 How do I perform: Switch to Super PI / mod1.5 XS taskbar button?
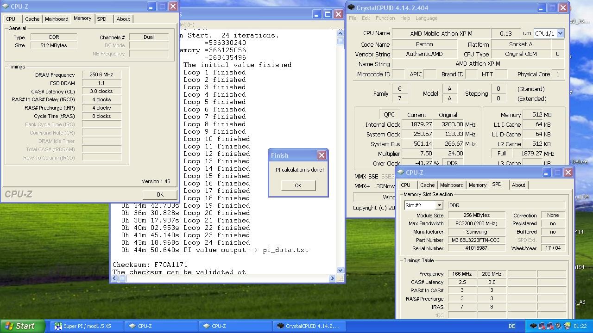pos(87,326)
